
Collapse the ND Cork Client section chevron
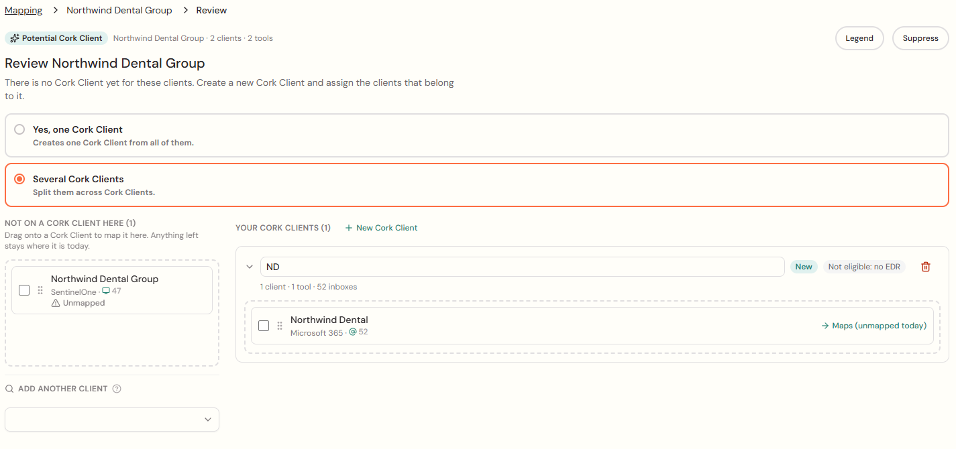pyautogui.click(x=250, y=267)
